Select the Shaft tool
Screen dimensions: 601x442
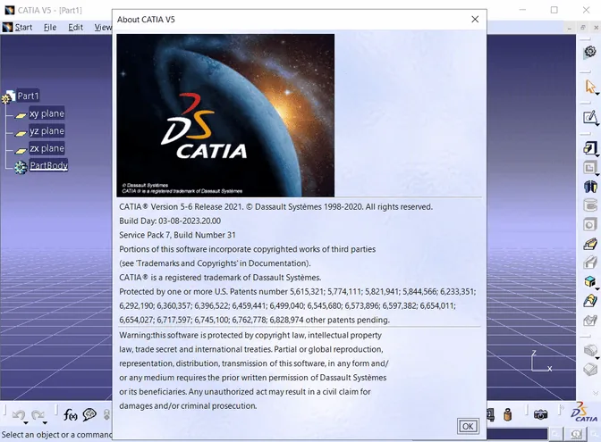pos(590,187)
